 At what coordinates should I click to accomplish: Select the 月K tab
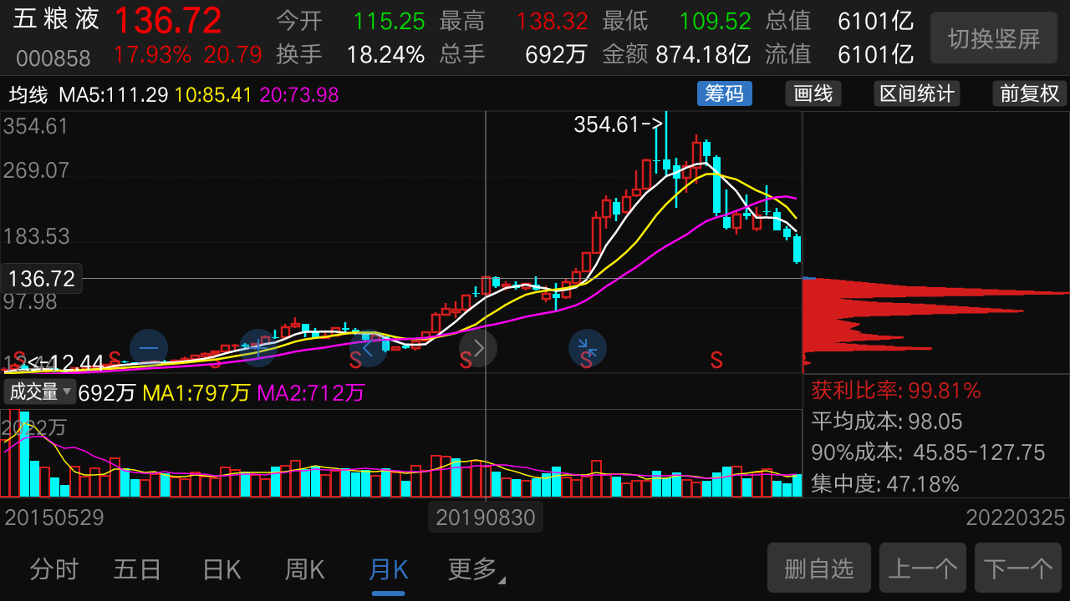tap(388, 570)
